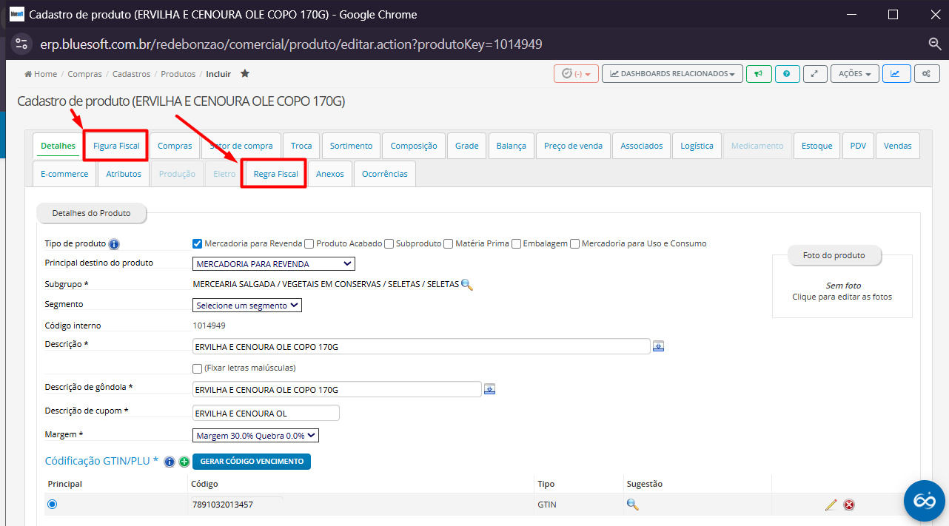Image resolution: width=949 pixels, height=526 pixels.
Task: Delete GTIN code with red X icon
Action: pos(849,505)
